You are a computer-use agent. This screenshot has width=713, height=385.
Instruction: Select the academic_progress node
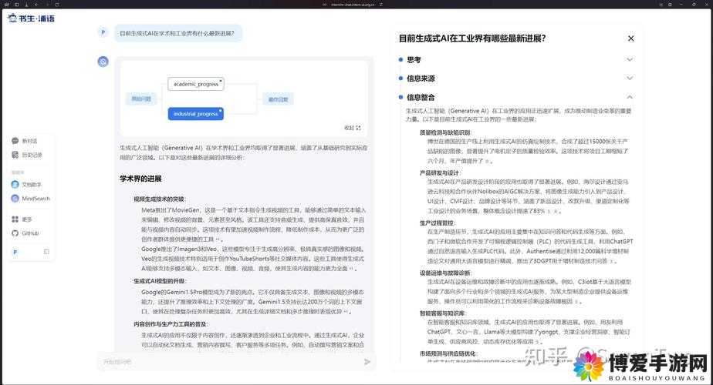click(x=196, y=84)
